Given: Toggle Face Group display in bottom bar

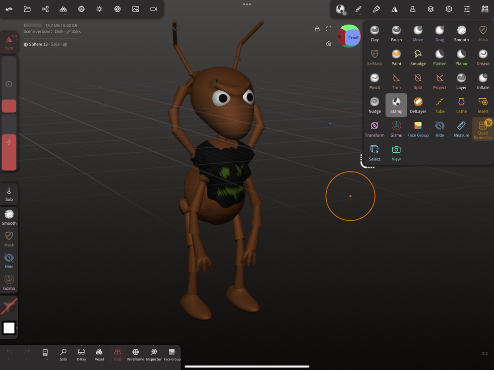Looking at the screenshot, I should (172, 354).
